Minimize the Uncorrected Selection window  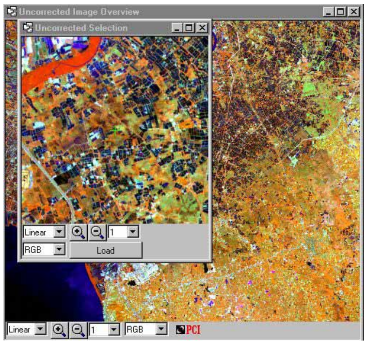pos(177,28)
